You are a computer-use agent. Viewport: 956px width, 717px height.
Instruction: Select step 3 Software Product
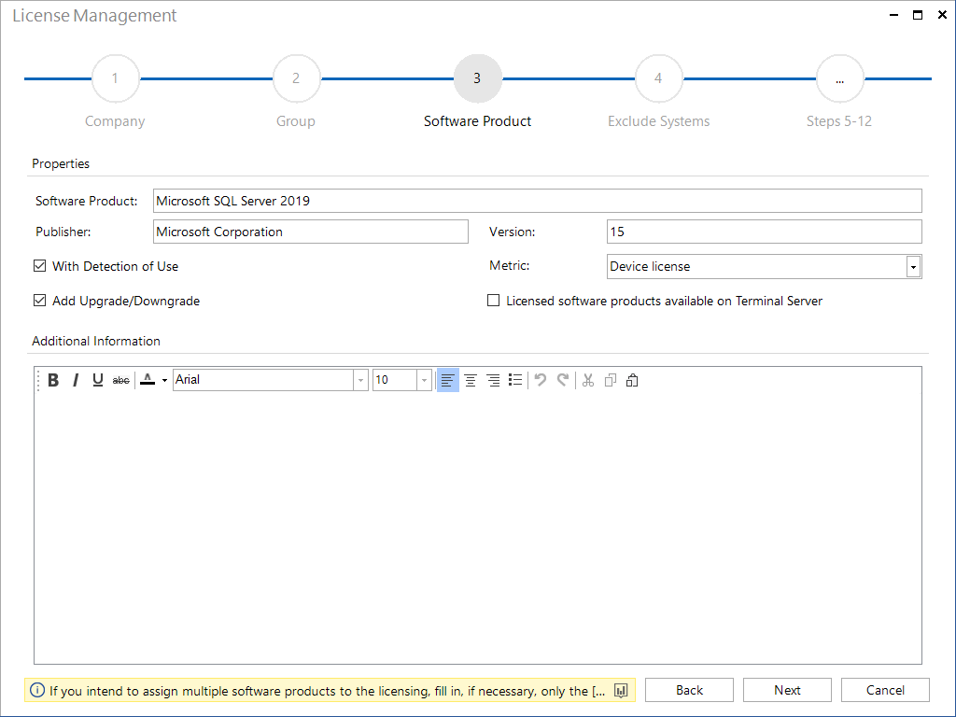click(x=477, y=78)
